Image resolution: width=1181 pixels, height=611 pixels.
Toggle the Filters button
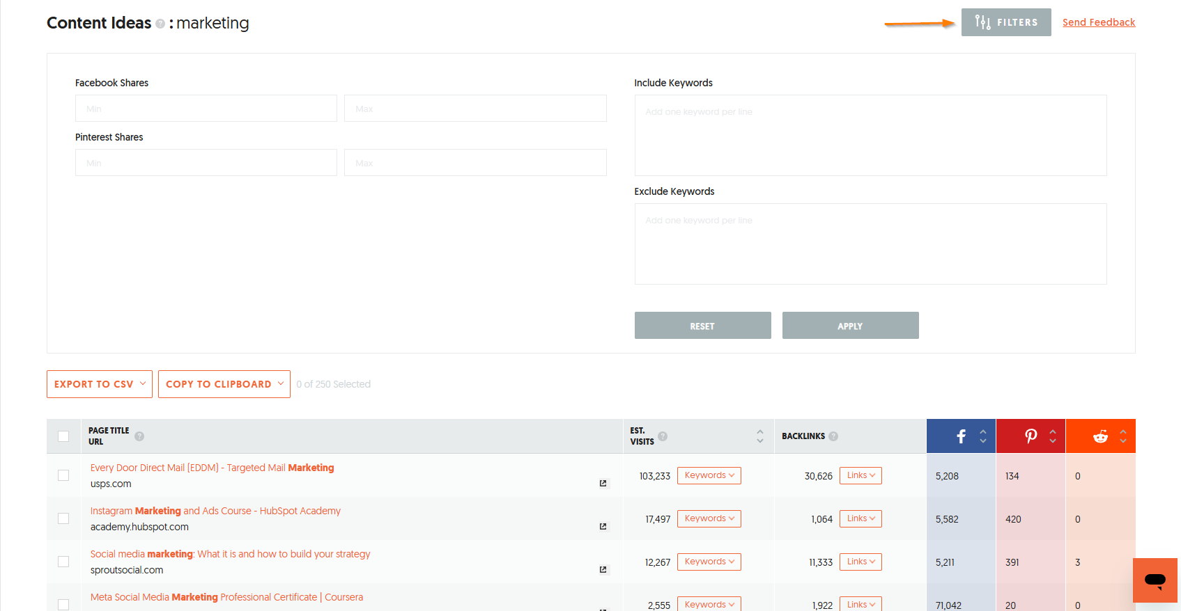1006,22
